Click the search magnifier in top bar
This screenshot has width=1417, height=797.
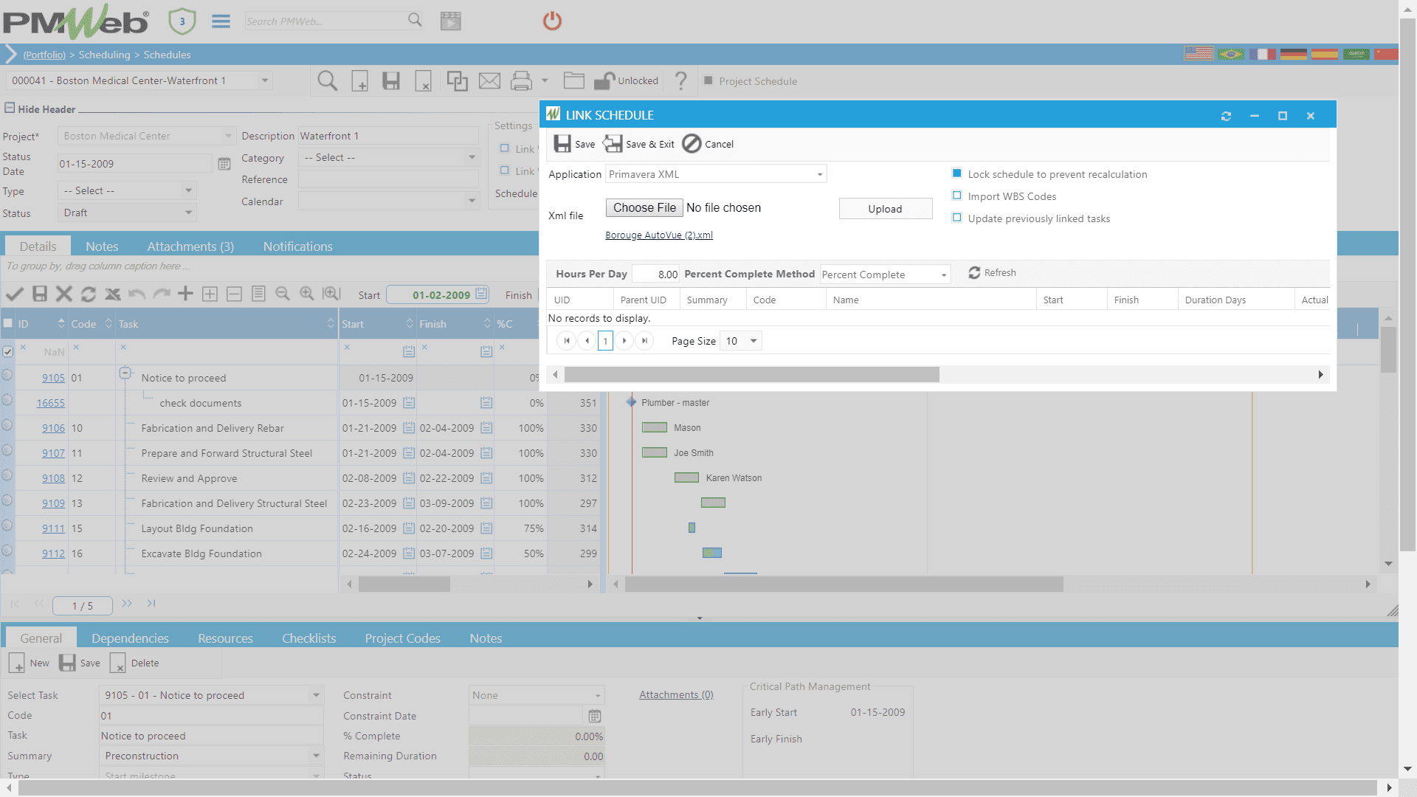pos(415,20)
